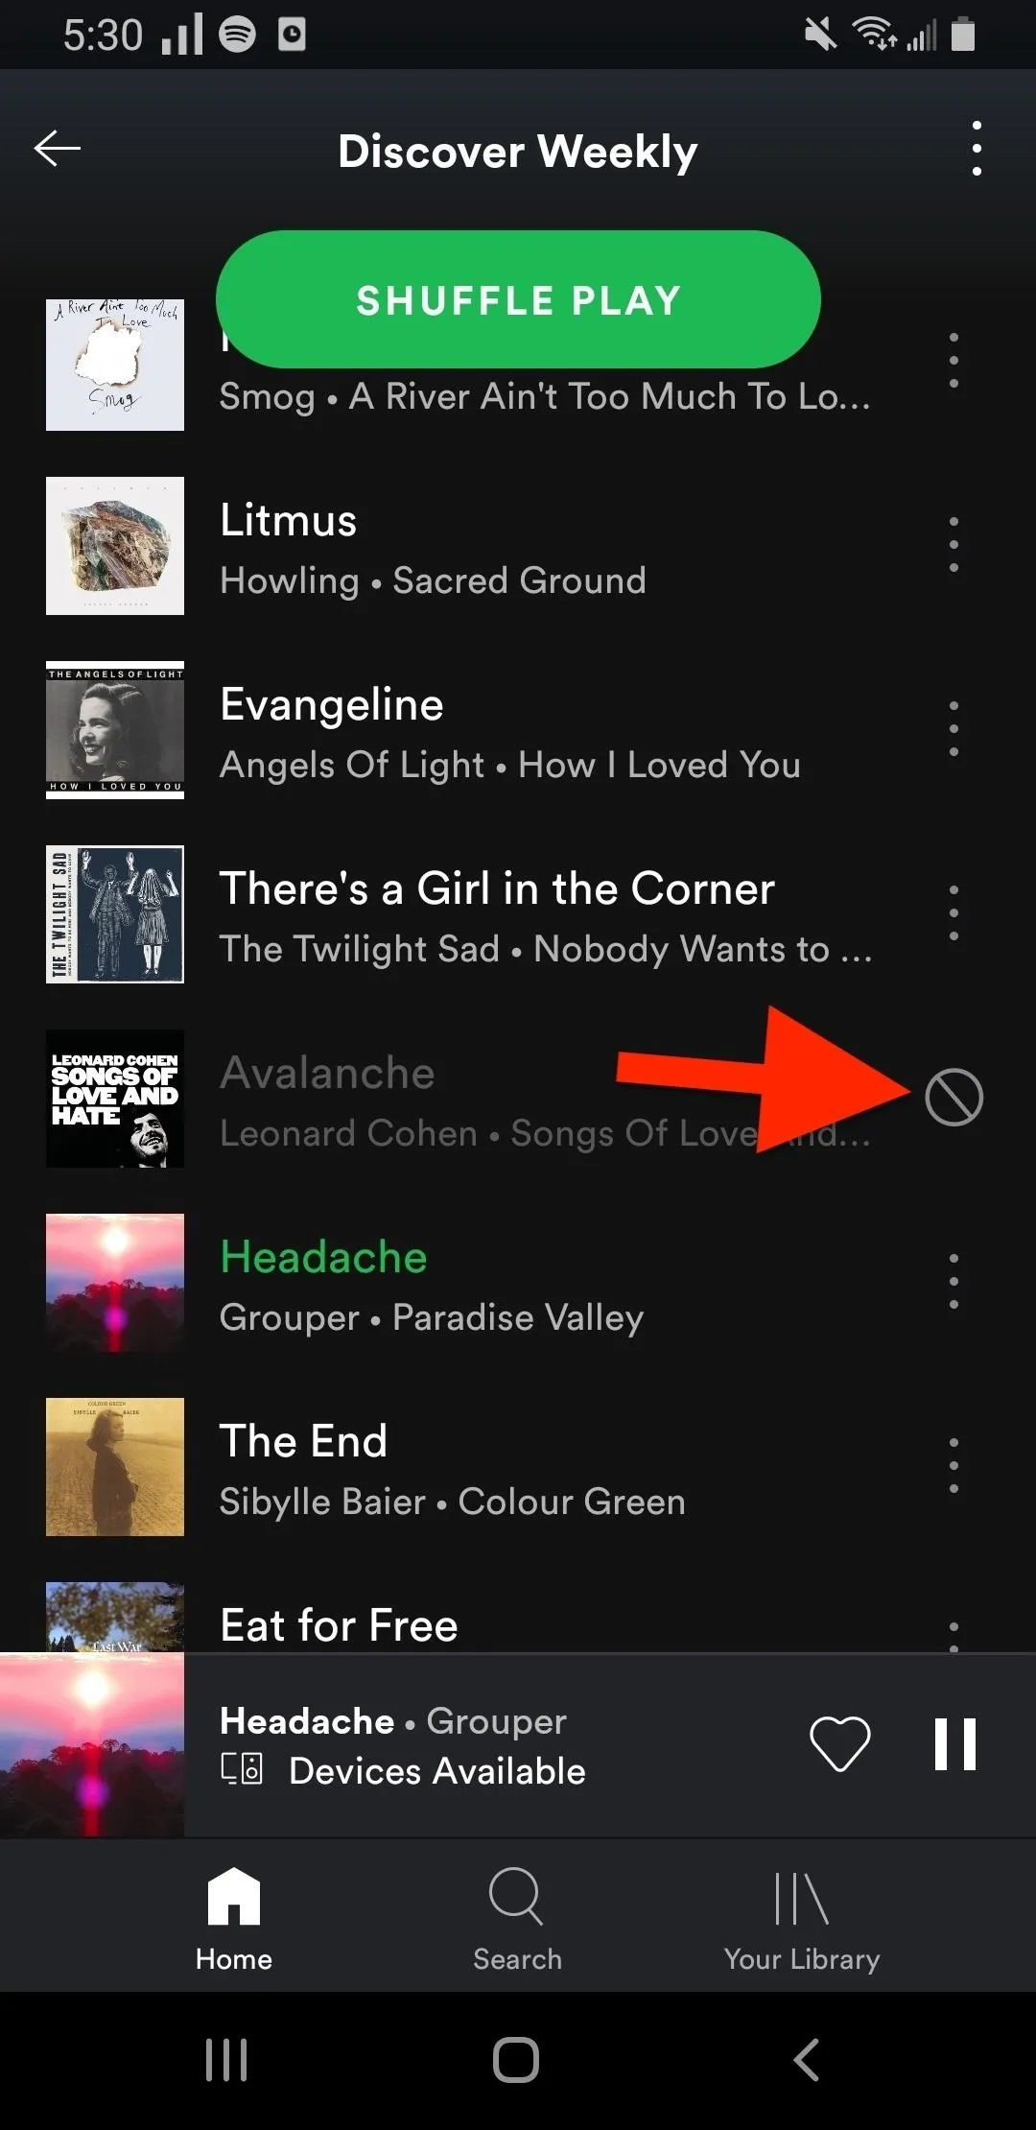Image resolution: width=1036 pixels, height=2130 pixels.
Task: Open three-dot menu for The End
Action: [x=954, y=1466]
